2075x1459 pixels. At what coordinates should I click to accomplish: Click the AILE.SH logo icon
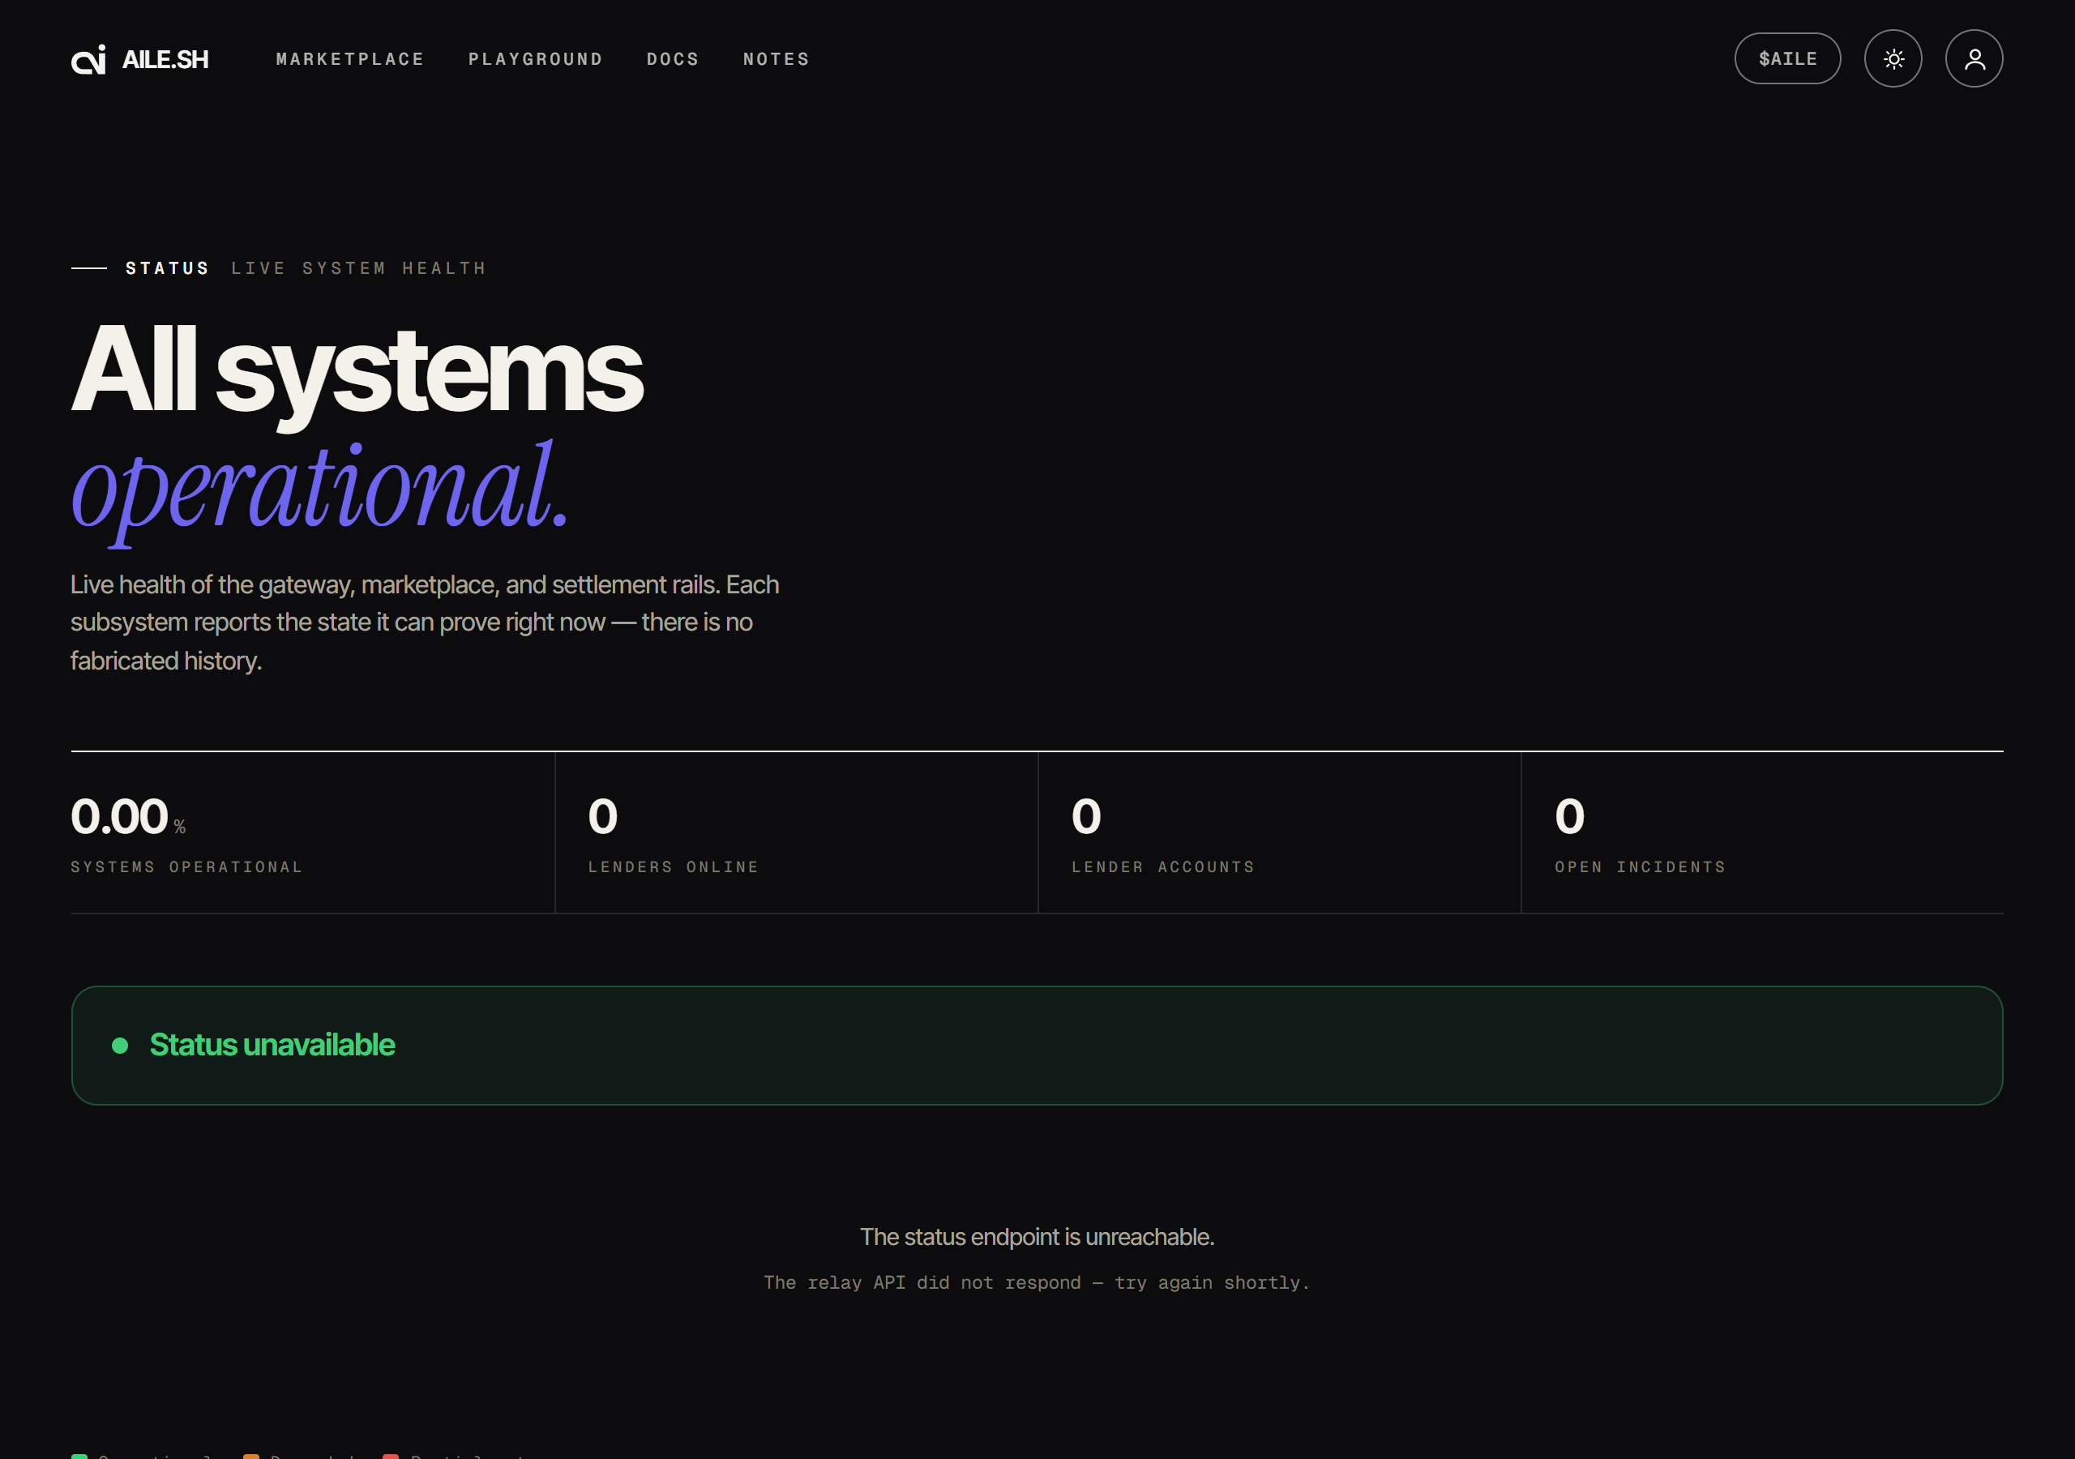(x=88, y=58)
